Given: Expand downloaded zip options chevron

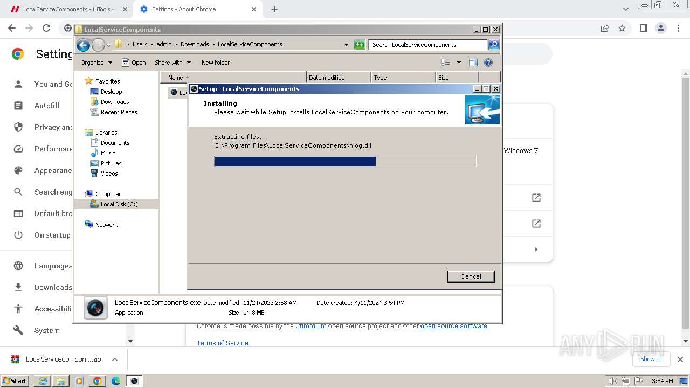Looking at the screenshot, I should coord(114,359).
